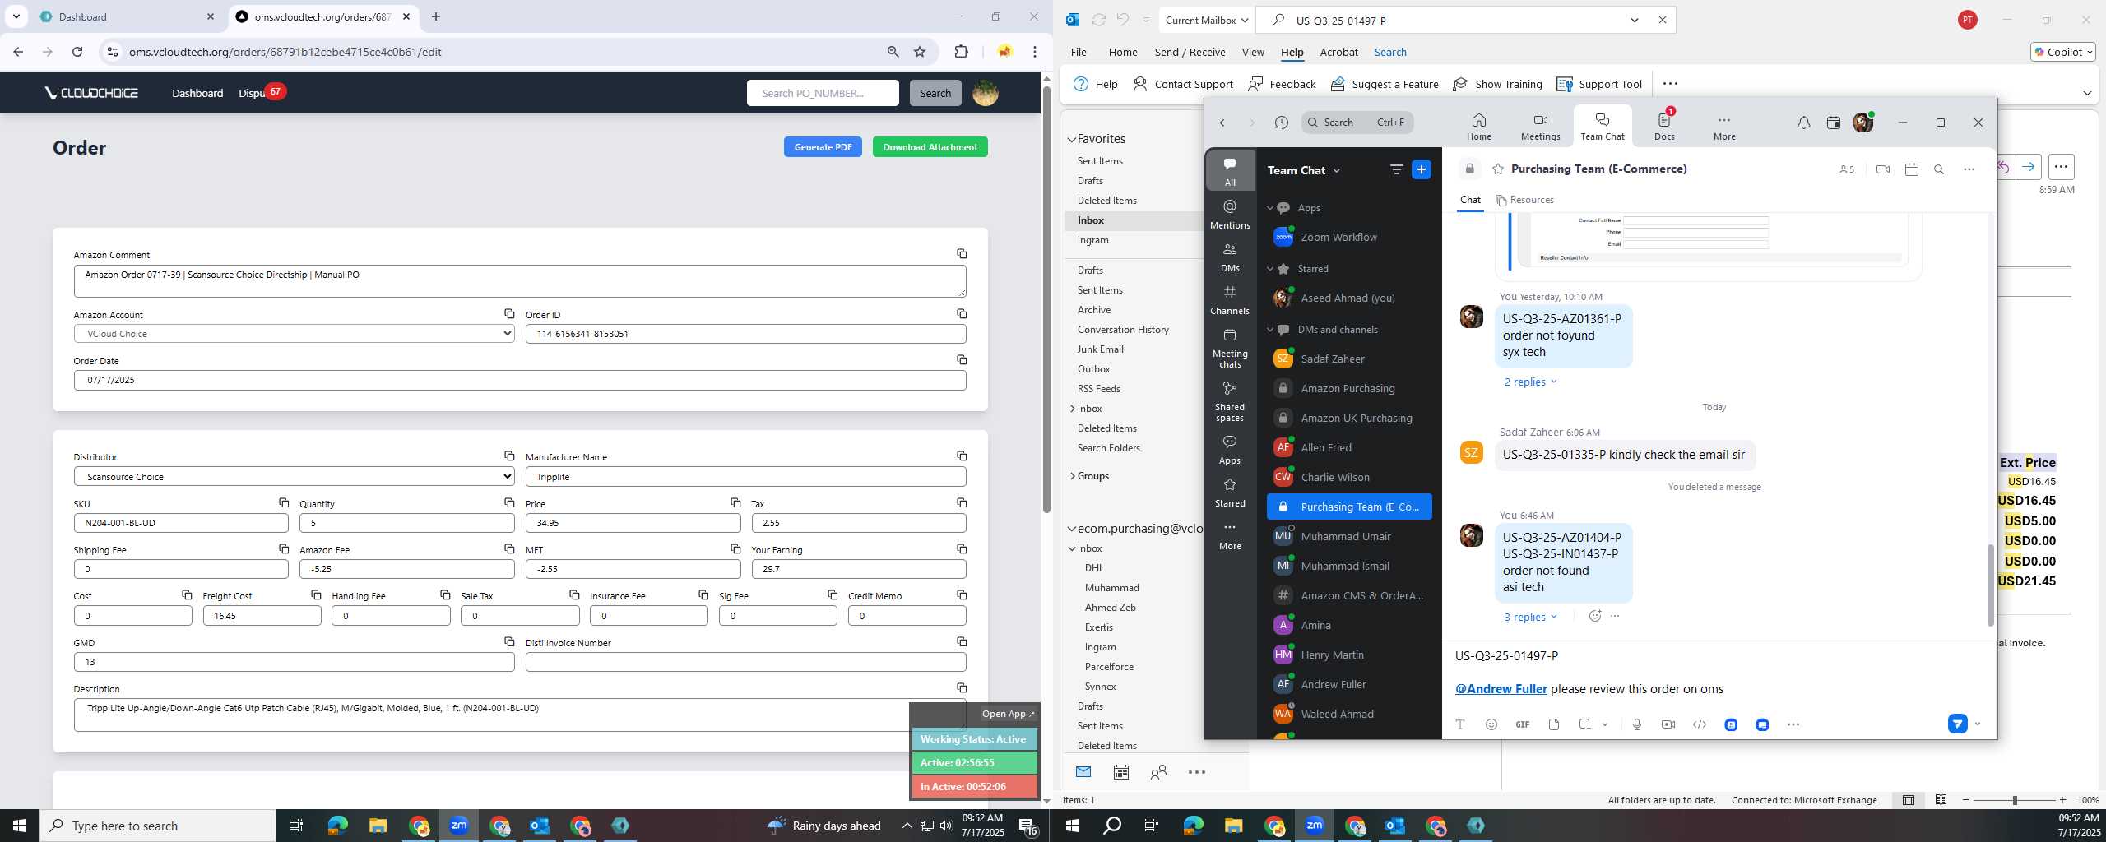
Task: Open Zoom Mentions sidebar section
Action: (1230, 214)
